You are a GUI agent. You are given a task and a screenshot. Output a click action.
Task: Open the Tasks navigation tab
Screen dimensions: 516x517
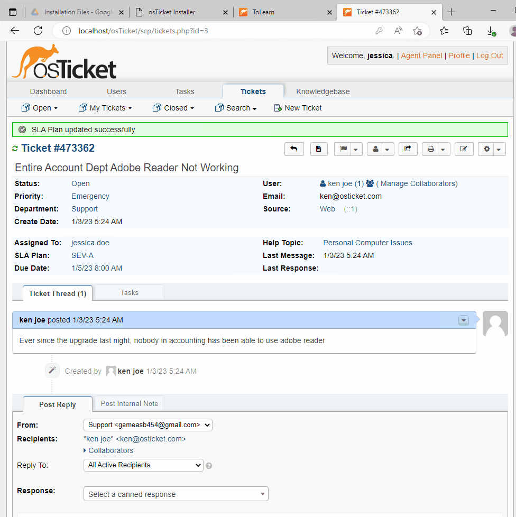click(x=185, y=91)
